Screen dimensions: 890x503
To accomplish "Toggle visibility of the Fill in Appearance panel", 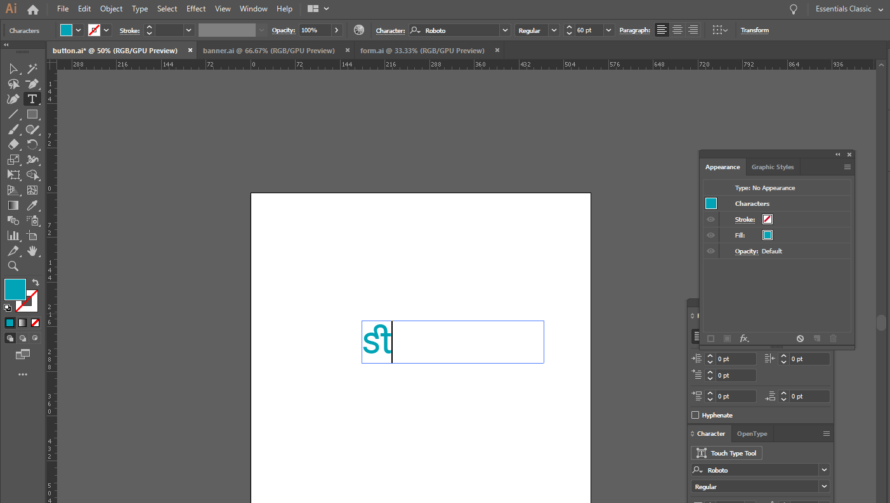I will point(710,235).
